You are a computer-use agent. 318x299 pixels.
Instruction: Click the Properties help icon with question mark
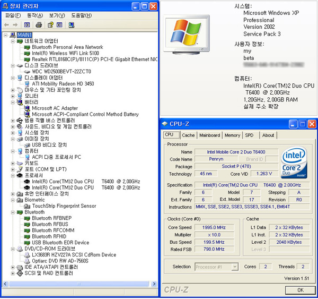50,25
